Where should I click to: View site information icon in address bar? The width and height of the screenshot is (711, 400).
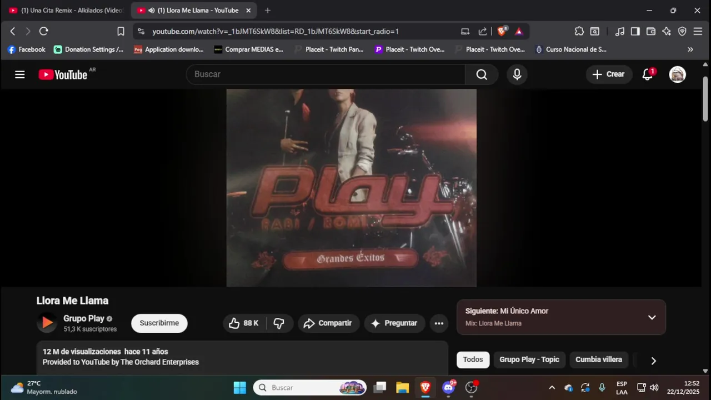[x=141, y=32]
